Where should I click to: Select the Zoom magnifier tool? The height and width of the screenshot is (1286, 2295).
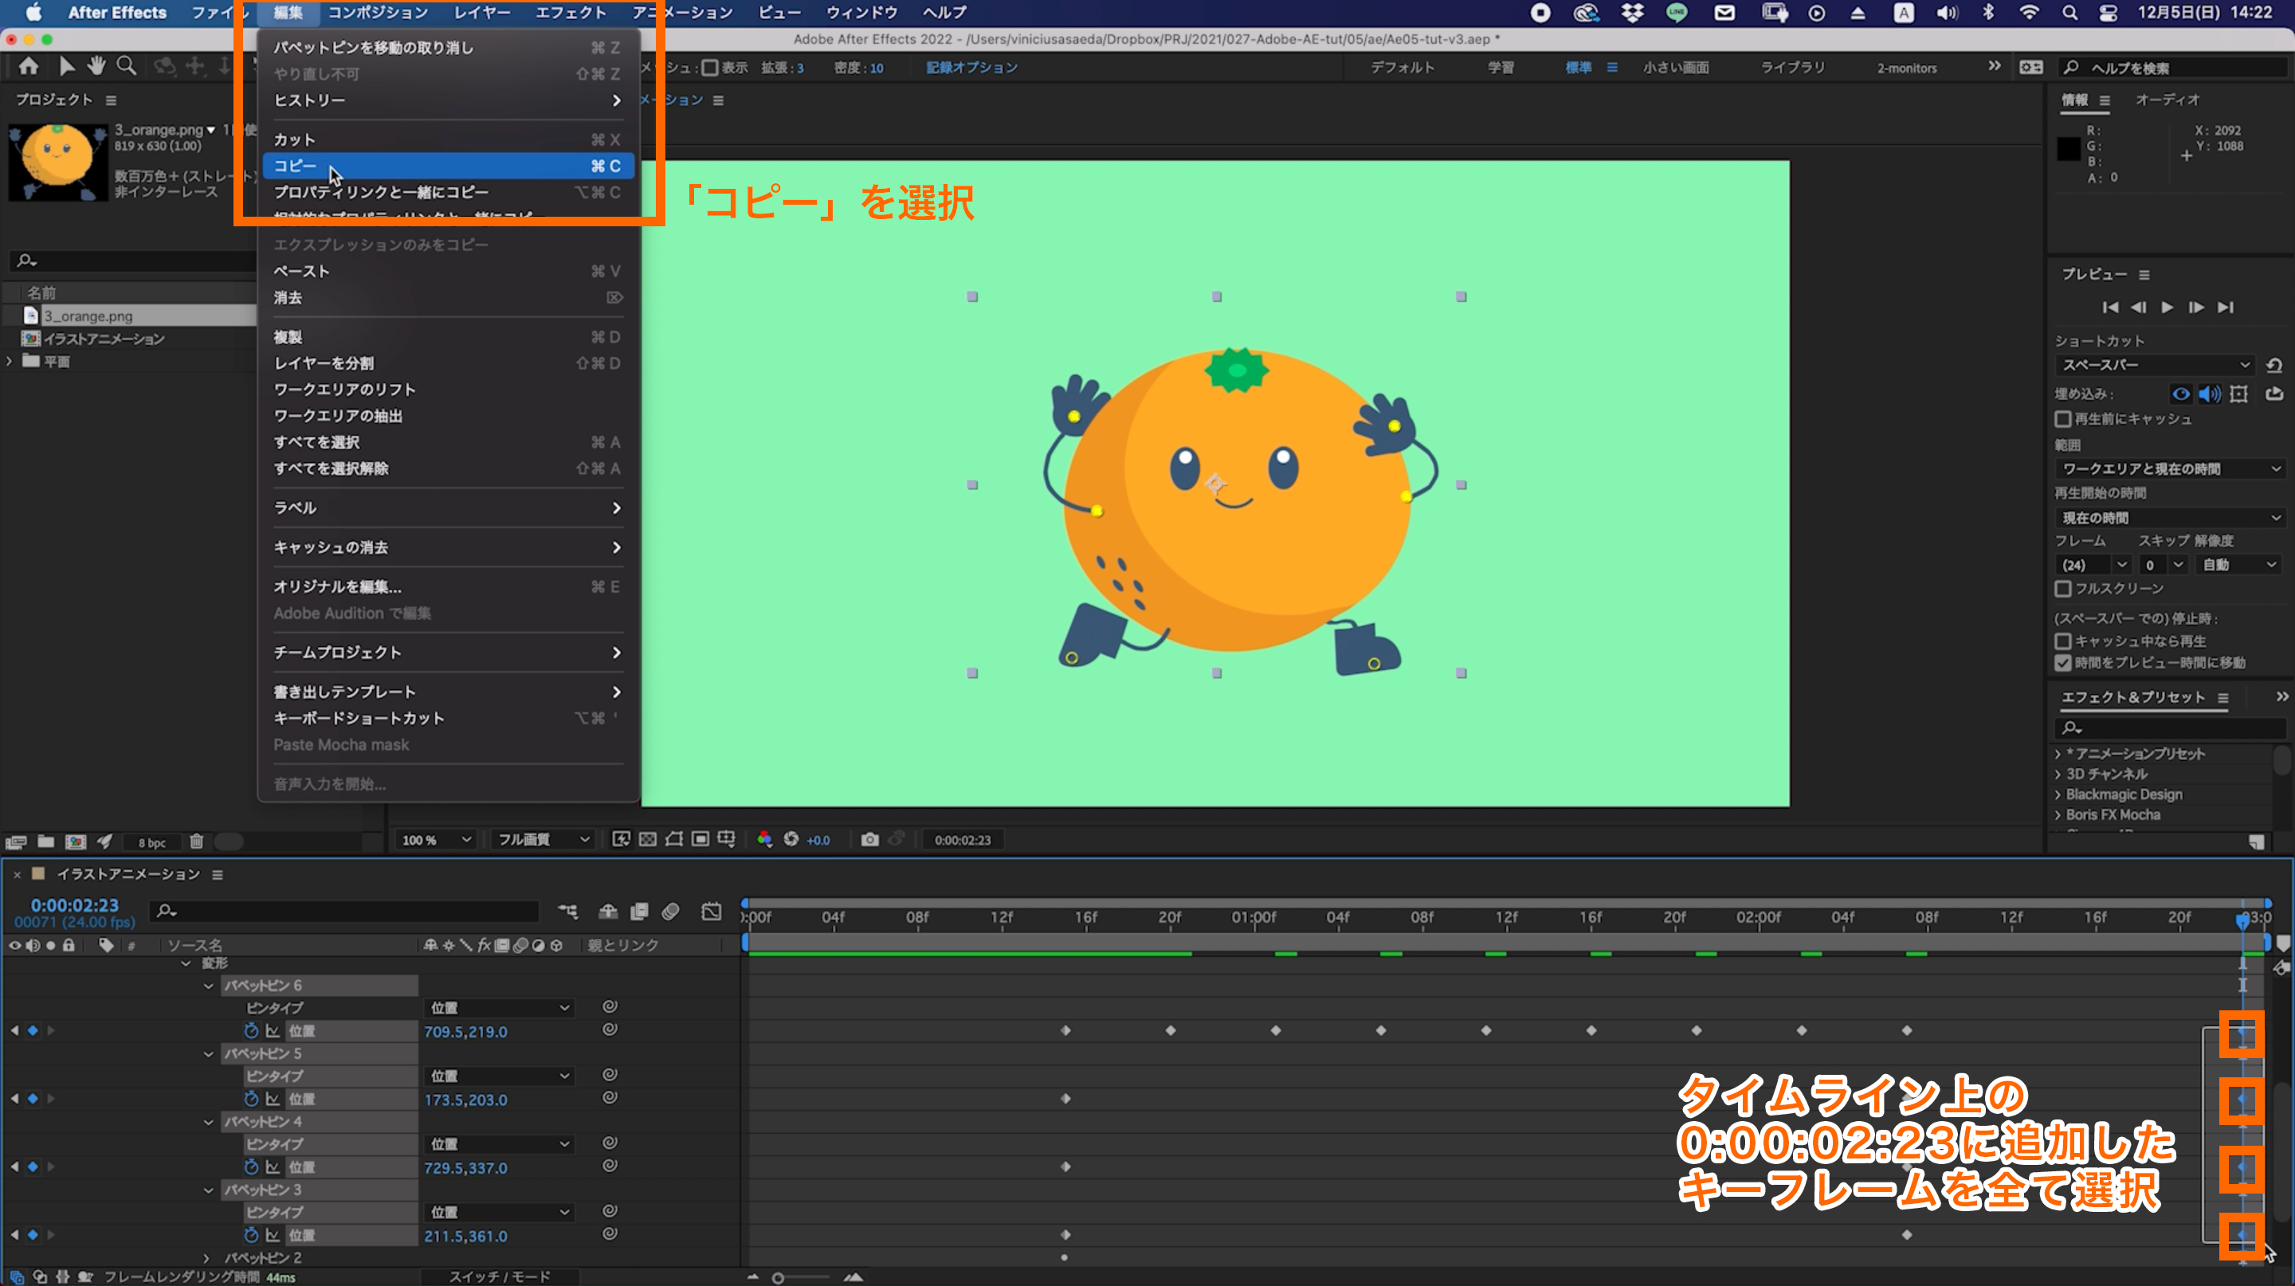(127, 66)
